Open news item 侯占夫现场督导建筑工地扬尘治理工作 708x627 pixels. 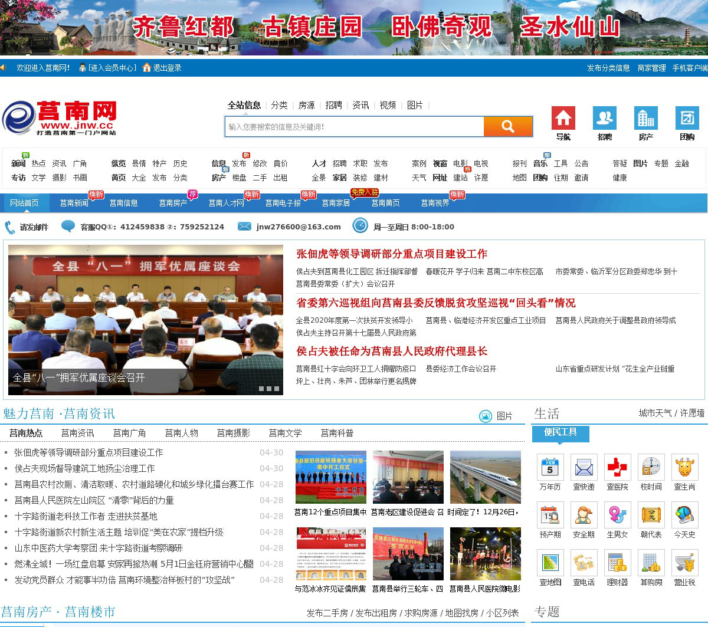85,468
